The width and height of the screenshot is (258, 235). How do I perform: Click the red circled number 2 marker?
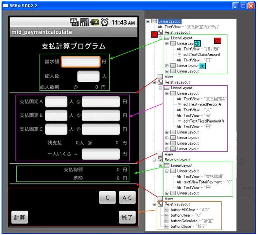218,41
